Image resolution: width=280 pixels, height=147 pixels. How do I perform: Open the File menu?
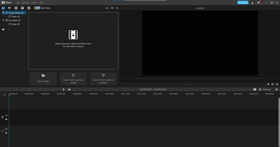[x=18, y=3]
